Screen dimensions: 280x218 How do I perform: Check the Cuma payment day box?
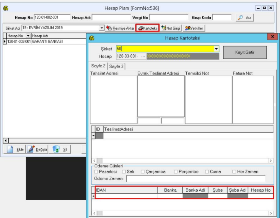click(207, 172)
